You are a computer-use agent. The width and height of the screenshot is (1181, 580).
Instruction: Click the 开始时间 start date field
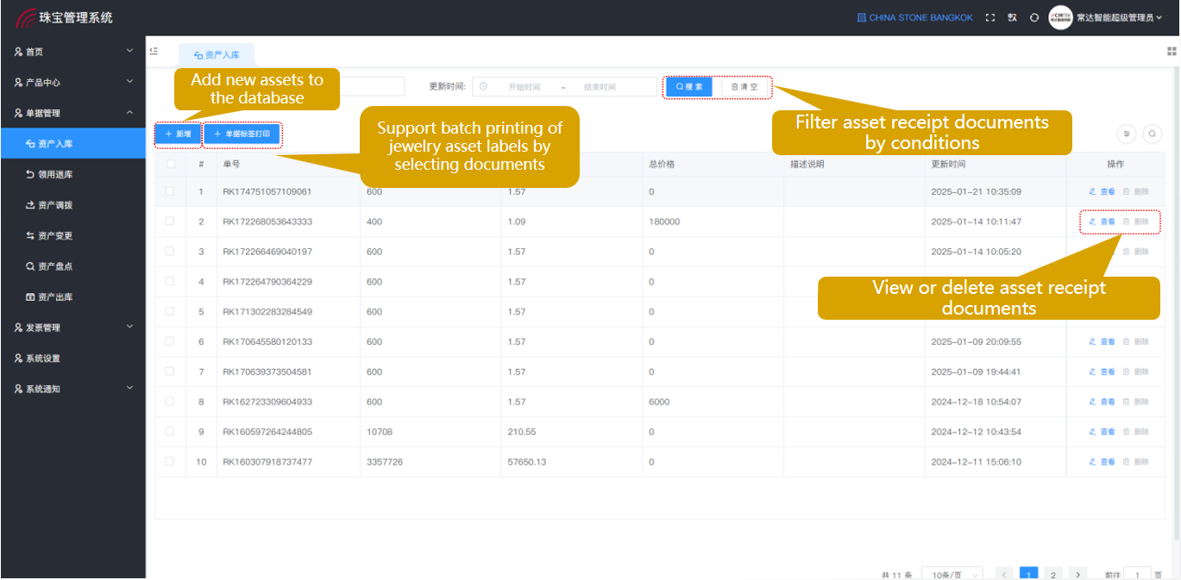click(524, 87)
